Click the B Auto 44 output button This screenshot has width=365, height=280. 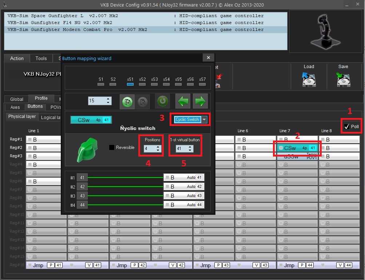coord(184,205)
